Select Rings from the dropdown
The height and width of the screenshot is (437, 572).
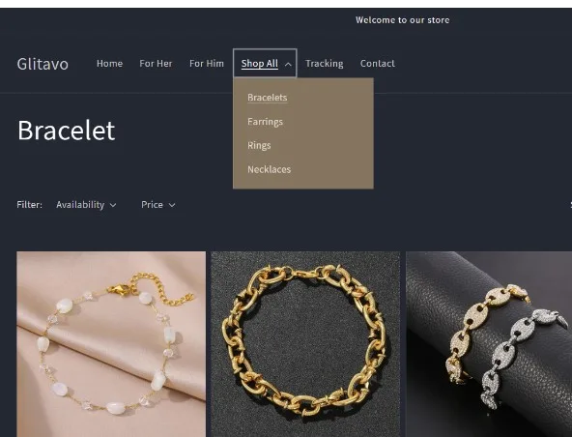259,145
